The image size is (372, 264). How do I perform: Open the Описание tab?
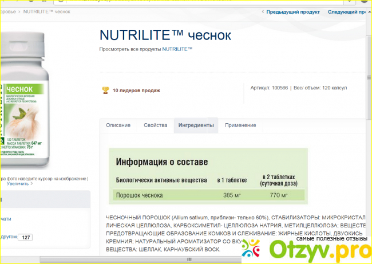click(x=118, y=125)
